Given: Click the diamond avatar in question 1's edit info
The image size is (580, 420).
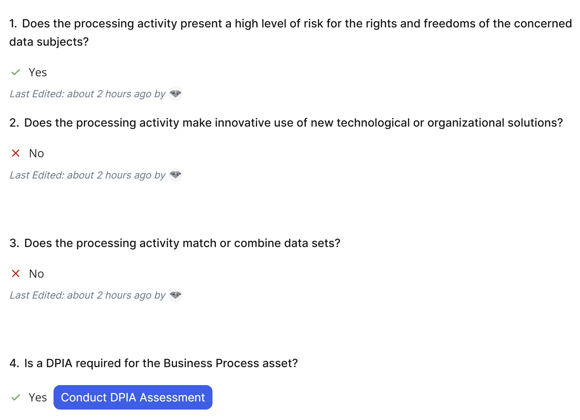Looking at the screenshot, I should click(x=175, y=94).
